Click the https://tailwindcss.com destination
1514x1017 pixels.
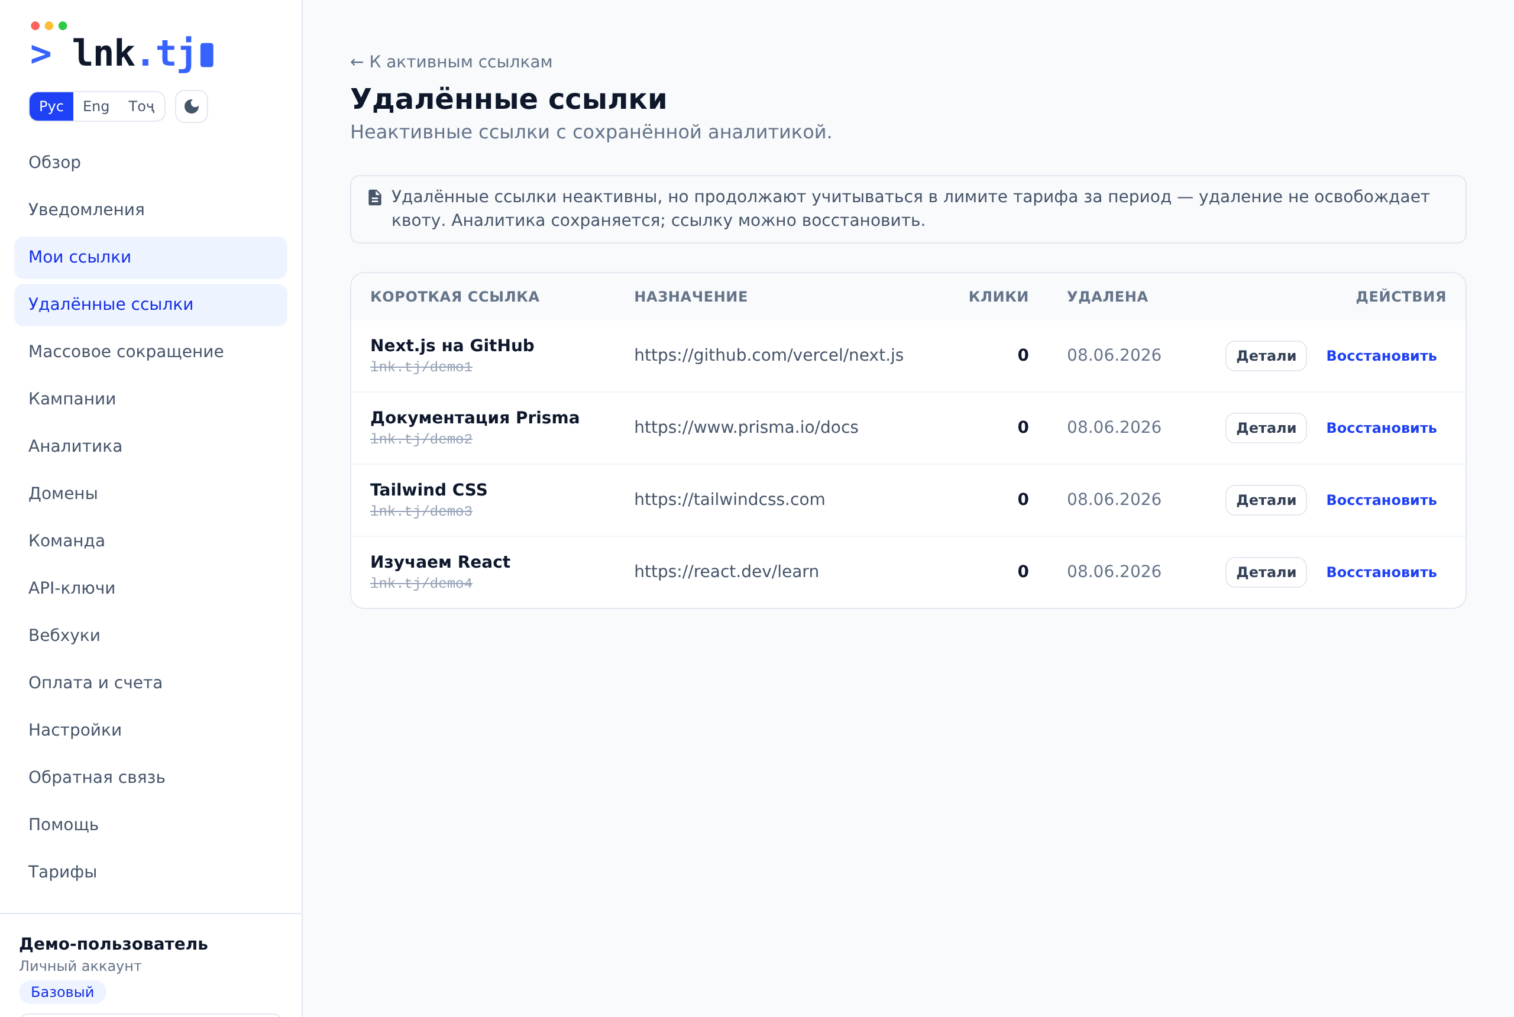pyautogui.click(x=729, y=500)
